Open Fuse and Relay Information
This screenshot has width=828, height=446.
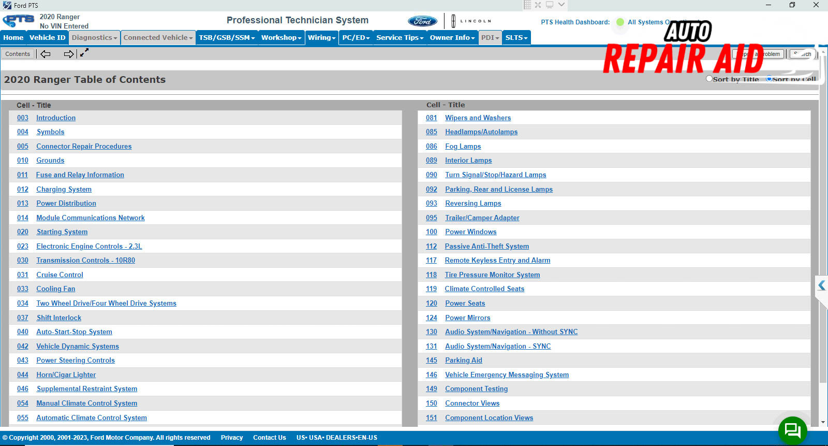pyautogui.click(x=80, y=175)
